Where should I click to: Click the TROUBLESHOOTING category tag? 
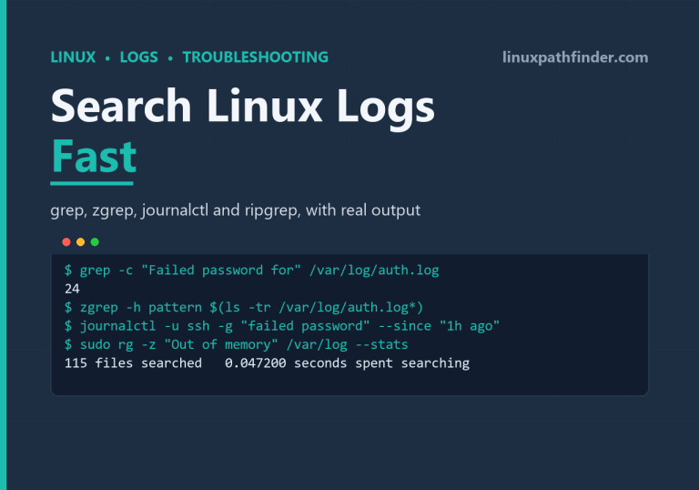click(x=256, y=57)
